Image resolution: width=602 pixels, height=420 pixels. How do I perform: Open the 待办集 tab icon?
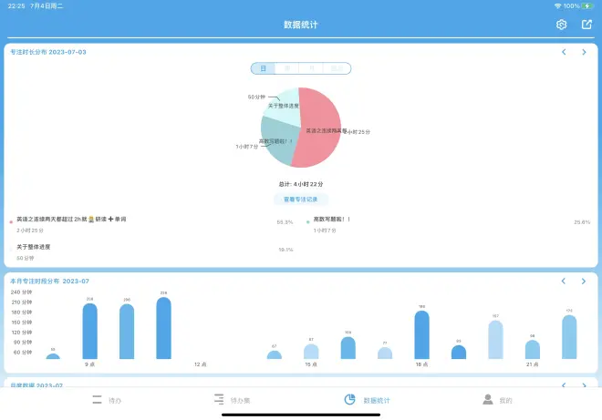click(219, 400)
